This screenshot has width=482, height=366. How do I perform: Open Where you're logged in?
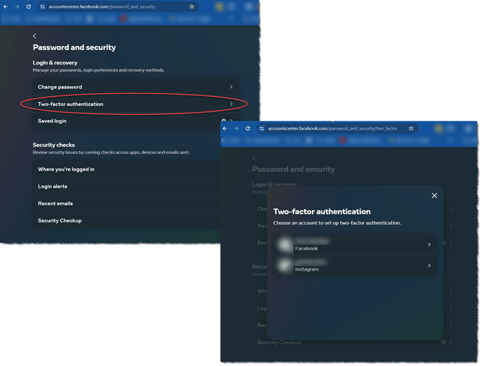tap(66, 169)
